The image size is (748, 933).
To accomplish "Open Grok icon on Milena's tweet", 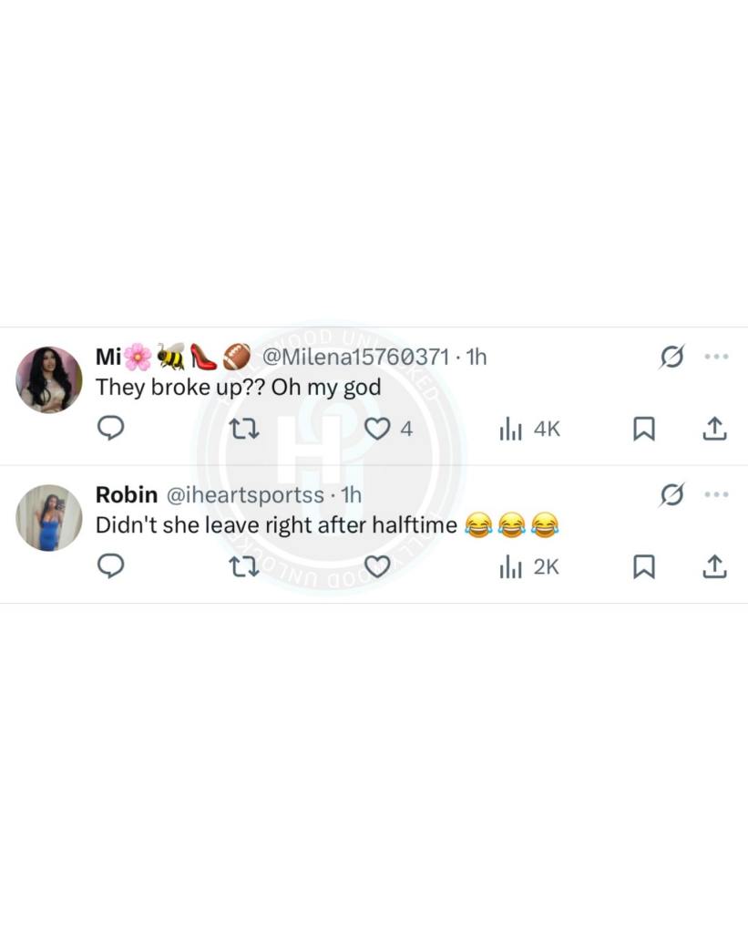I will [671, 357].
